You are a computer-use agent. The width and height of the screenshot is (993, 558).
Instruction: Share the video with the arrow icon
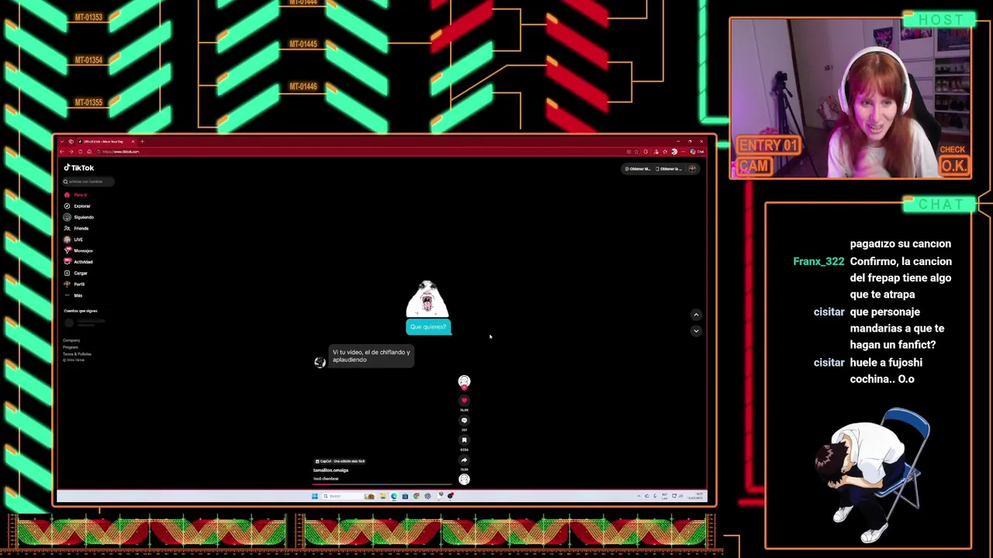tap(464, 460)
